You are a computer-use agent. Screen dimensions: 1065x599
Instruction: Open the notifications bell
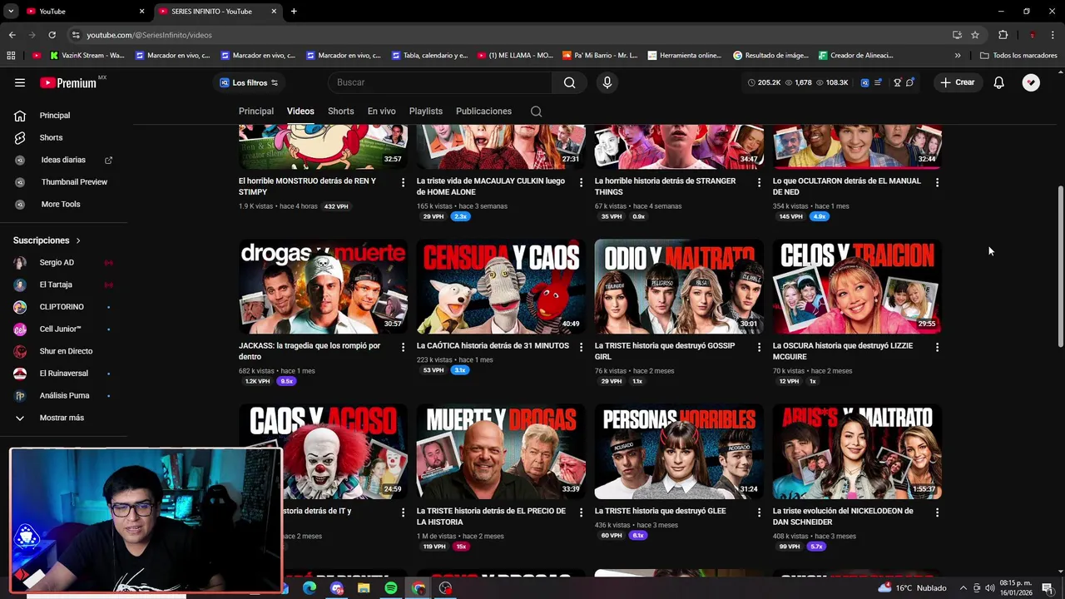coord(998,82)
